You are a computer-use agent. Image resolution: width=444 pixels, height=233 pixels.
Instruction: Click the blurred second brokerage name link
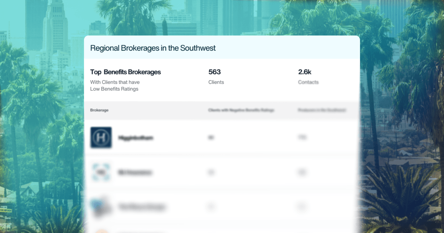(x=136, y=172)
